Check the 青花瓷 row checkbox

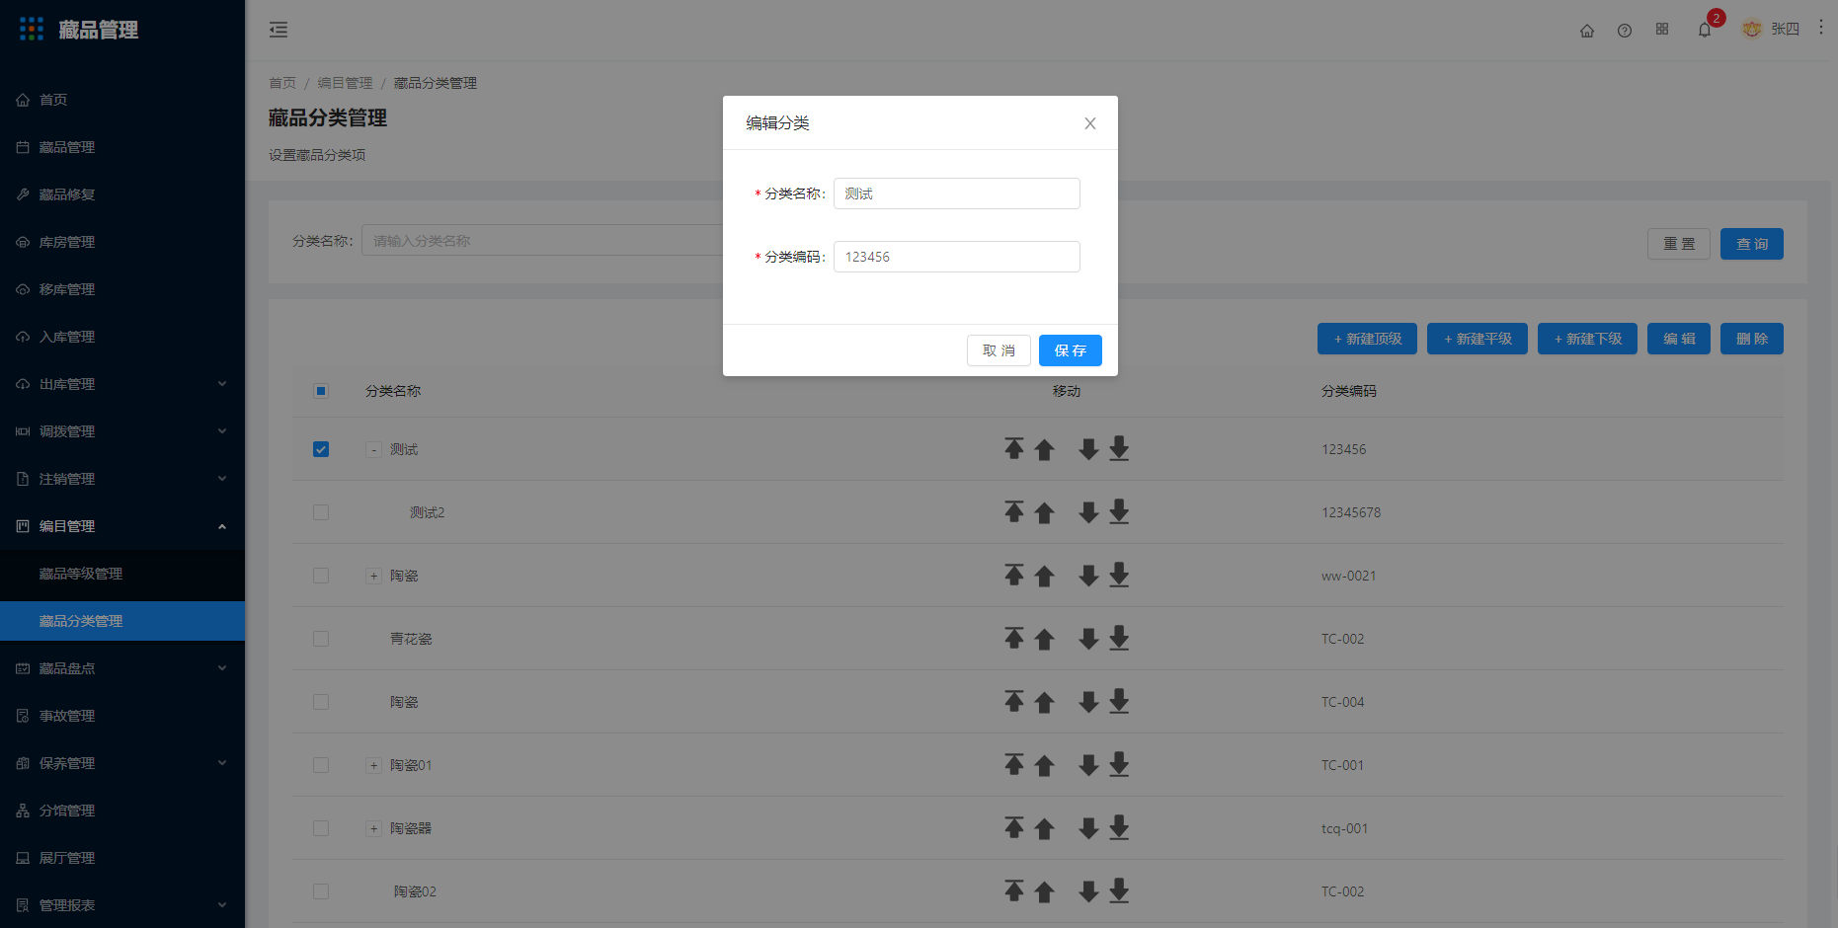pos(321,639)
